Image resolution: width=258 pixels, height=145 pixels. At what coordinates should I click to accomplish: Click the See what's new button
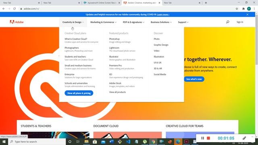194,79
